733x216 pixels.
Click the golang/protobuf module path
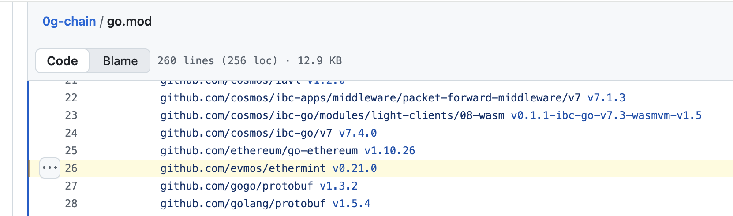243,203
